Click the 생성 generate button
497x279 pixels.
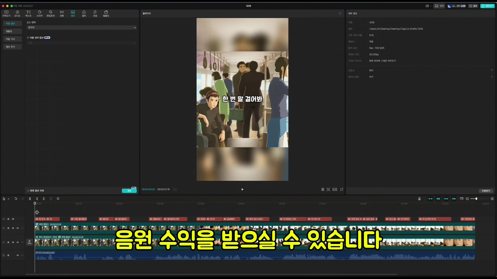129,191
